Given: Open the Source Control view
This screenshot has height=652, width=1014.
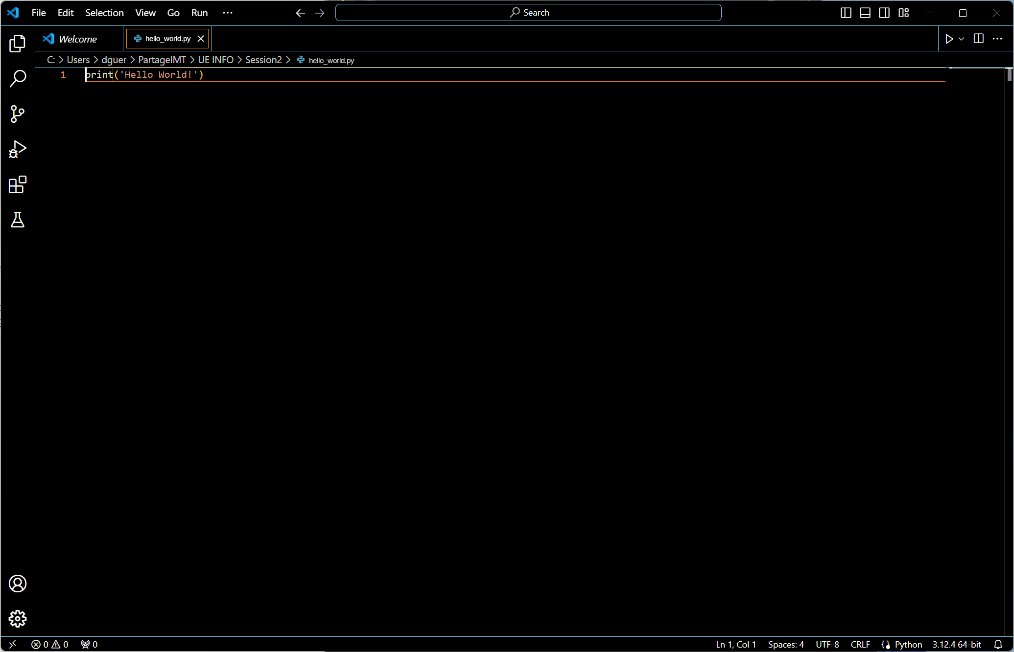Looking at the screenshot, I should pyautogui.click(x=18, y=114).
